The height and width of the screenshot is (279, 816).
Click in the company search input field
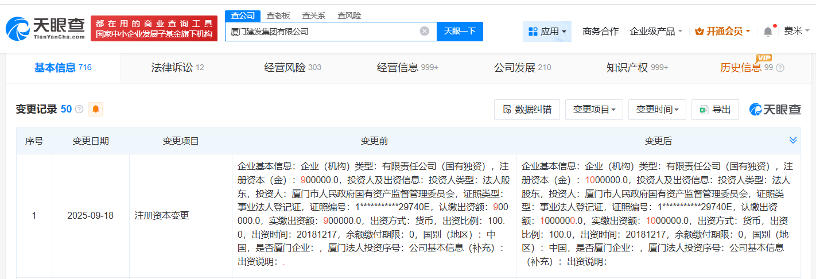(321, 32)
